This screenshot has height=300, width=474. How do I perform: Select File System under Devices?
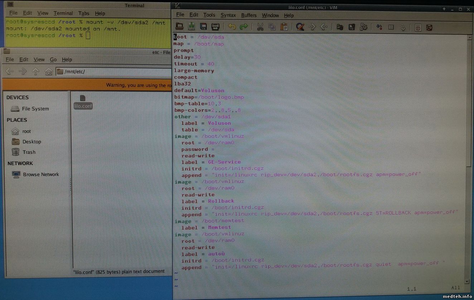[35, 109]
